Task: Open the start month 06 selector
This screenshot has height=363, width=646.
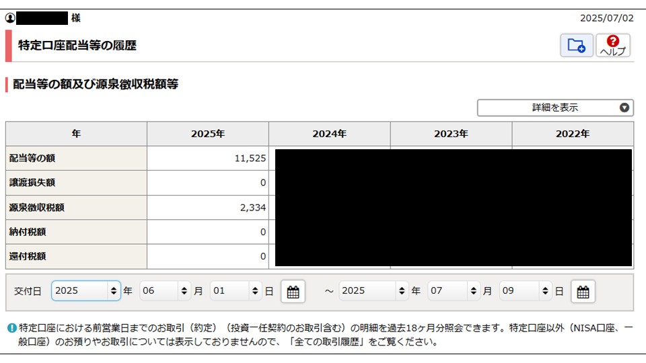Action: (x=166, y=290)
